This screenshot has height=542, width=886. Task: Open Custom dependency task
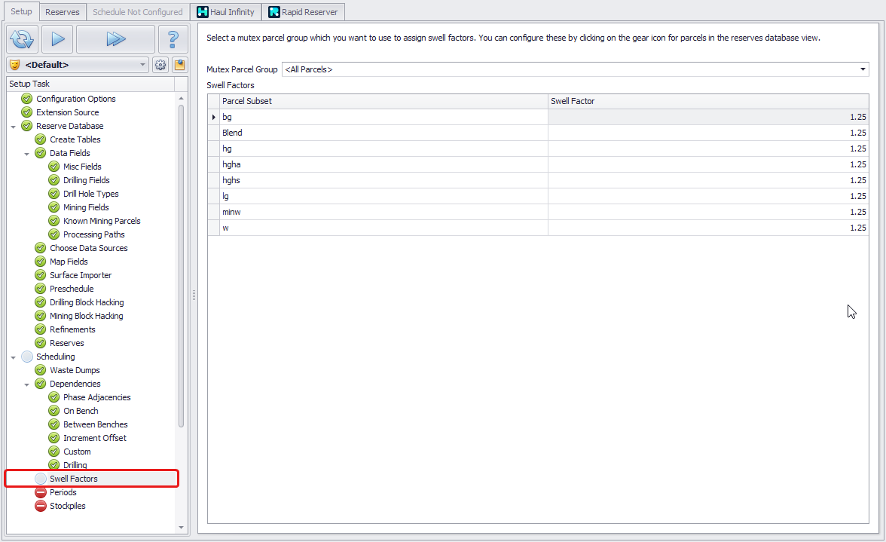77,452
